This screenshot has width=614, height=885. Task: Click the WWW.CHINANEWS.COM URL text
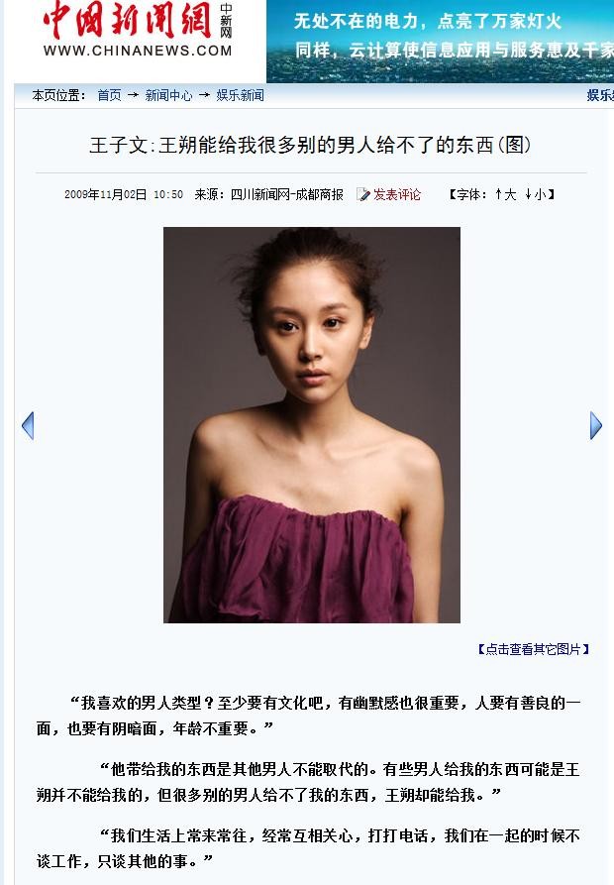(x=138, y=51)
